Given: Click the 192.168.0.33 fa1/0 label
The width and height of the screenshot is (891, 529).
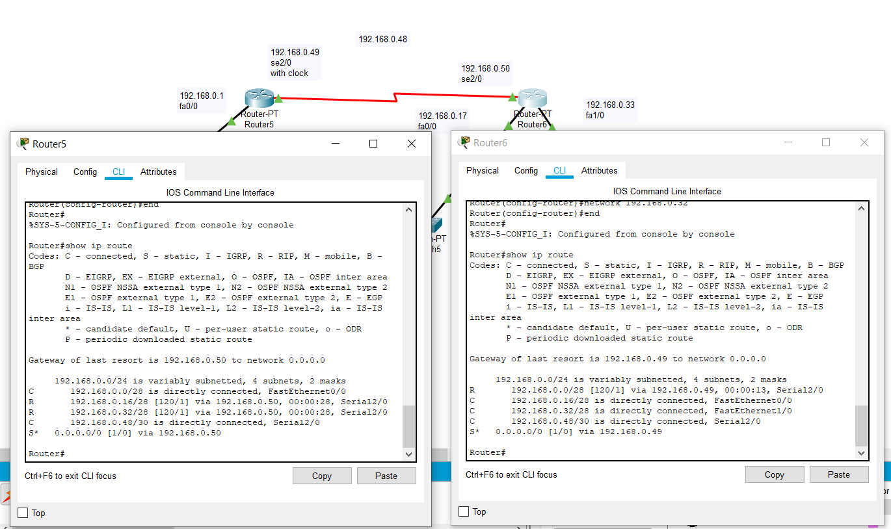Looking at the screenshot, I should point(611,110).
